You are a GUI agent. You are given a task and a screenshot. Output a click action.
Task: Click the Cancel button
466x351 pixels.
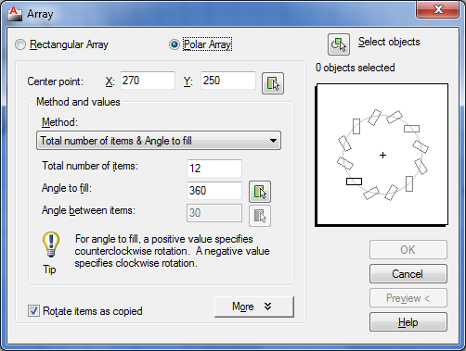coord(408,274)
